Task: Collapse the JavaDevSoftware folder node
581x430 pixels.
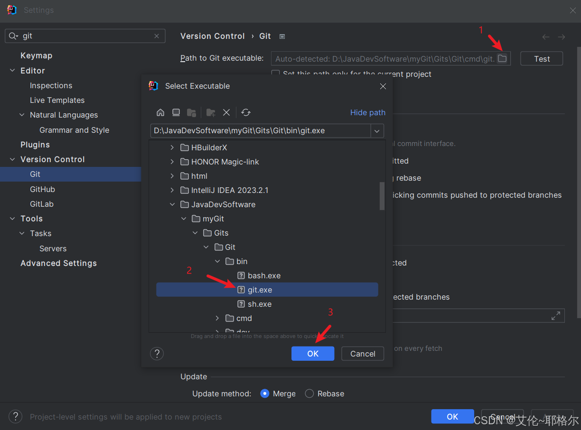Action: coord(172,204)
